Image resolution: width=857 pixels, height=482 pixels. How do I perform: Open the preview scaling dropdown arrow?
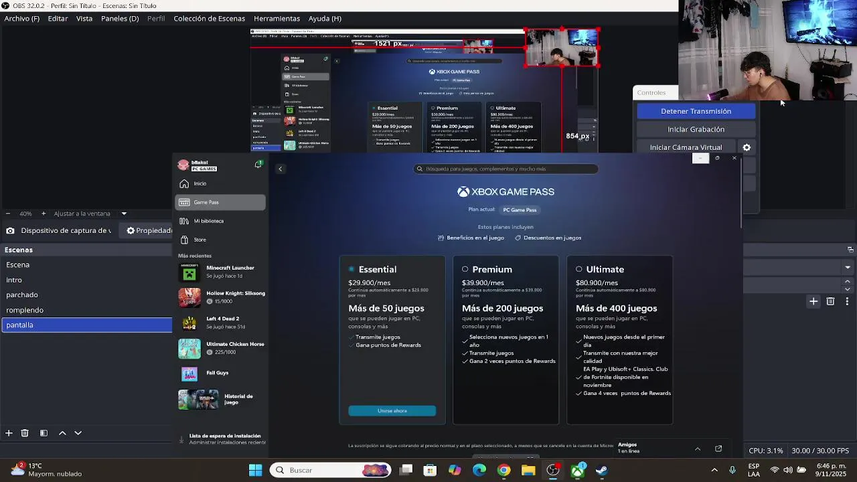[x=124, y=214]
